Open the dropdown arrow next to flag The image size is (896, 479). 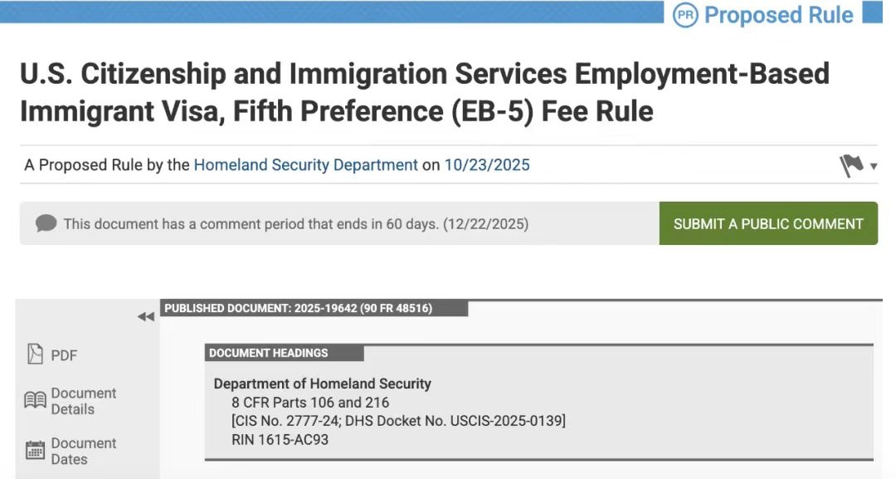click(874, 167)
